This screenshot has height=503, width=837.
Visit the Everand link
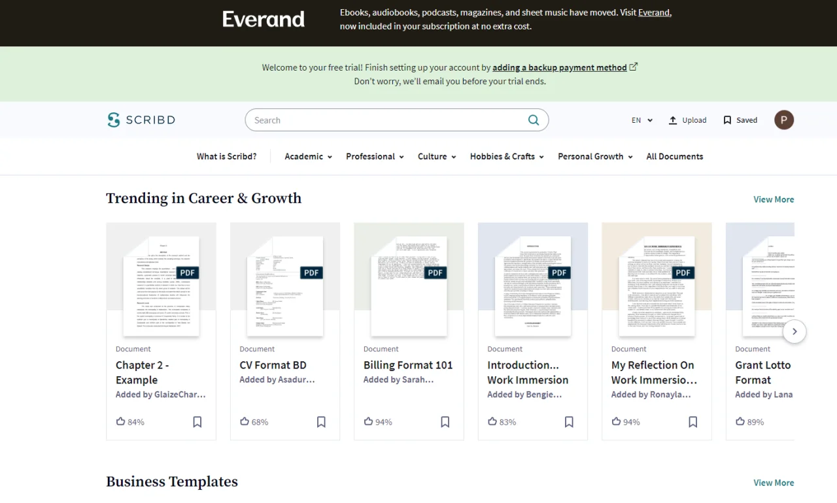tap(654, 12)
